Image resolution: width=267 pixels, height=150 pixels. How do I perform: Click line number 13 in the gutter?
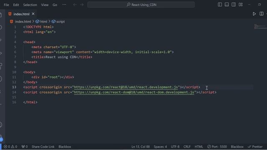click(14, 87)
